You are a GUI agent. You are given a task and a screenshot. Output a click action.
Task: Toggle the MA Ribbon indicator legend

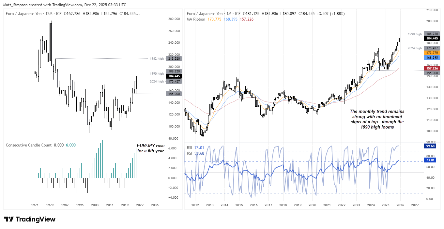(196, 20)
